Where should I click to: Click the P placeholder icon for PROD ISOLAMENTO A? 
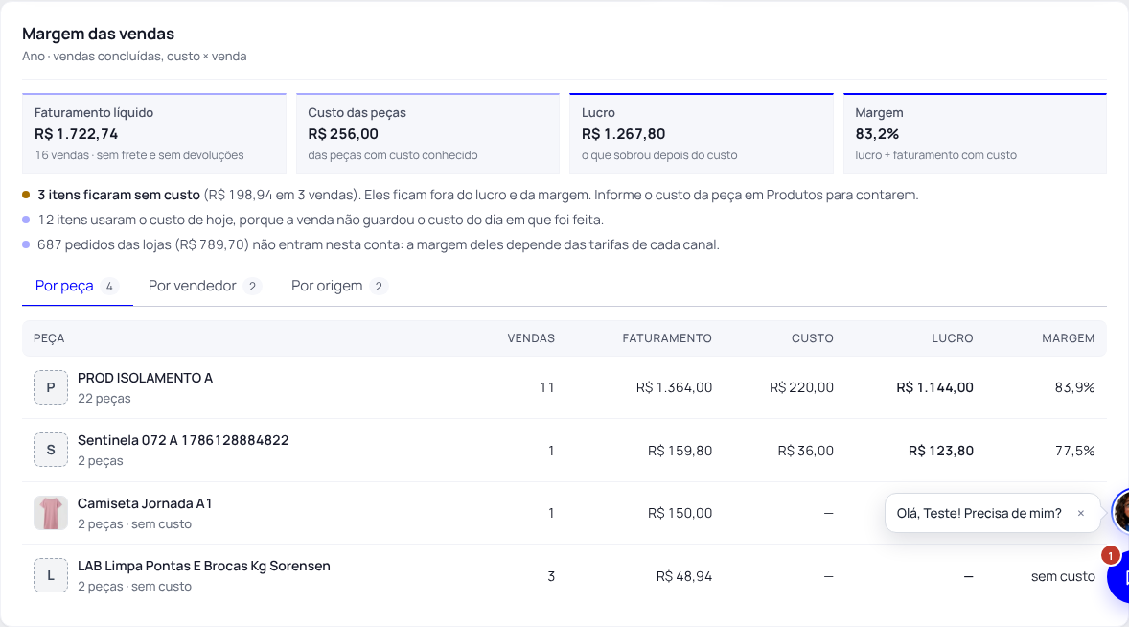[51, 387]
